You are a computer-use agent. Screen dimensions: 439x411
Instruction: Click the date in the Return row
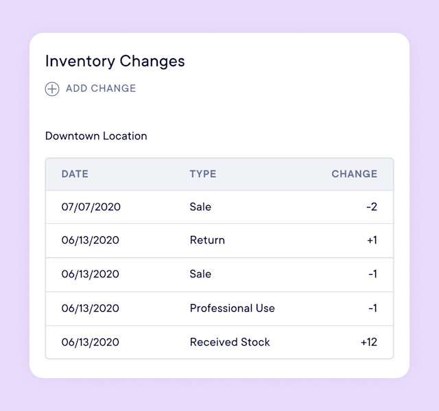point(91,240)
